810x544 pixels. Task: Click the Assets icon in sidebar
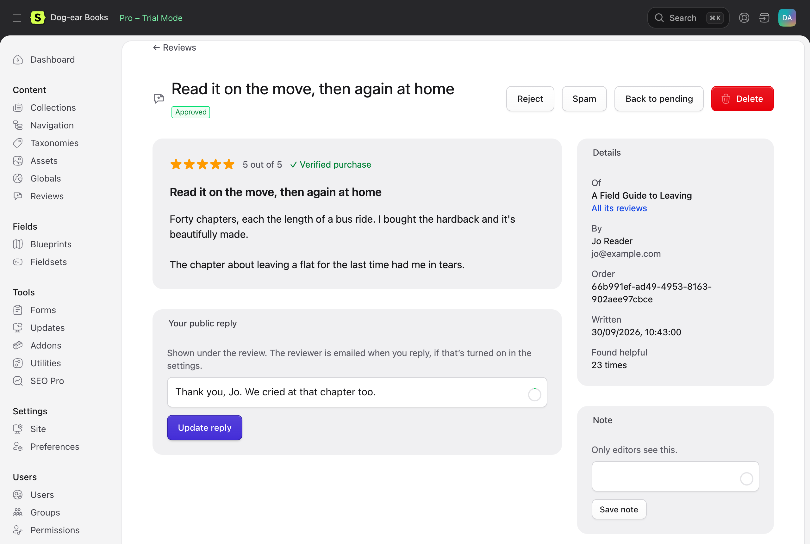point(18,161)
